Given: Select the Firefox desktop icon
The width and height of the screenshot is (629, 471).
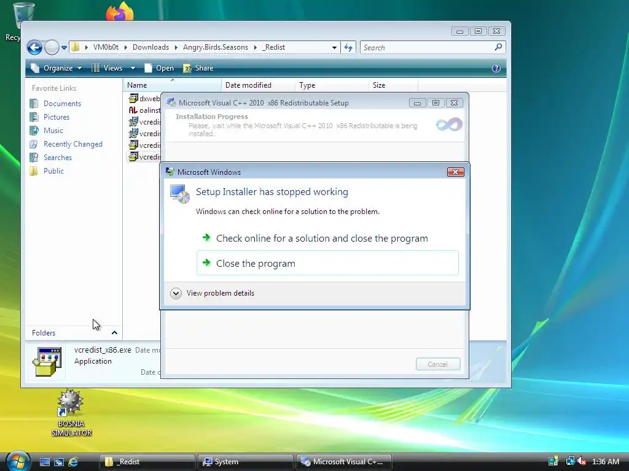Looking at the screenshot, I should click(120, 11).
